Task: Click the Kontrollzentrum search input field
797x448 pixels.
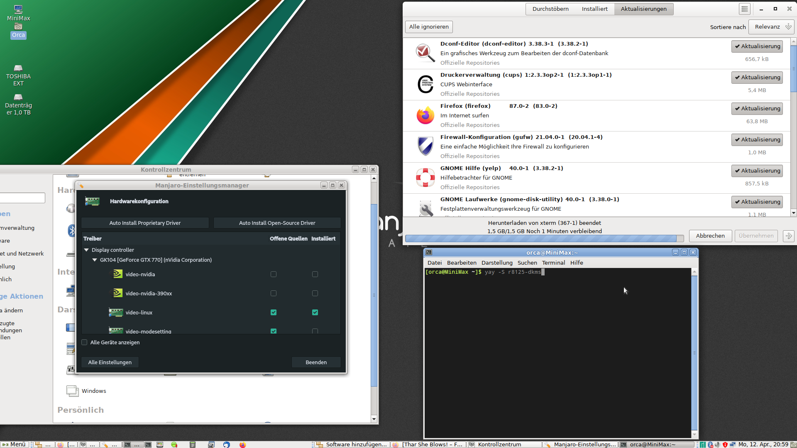Action: tap(23, 198)
